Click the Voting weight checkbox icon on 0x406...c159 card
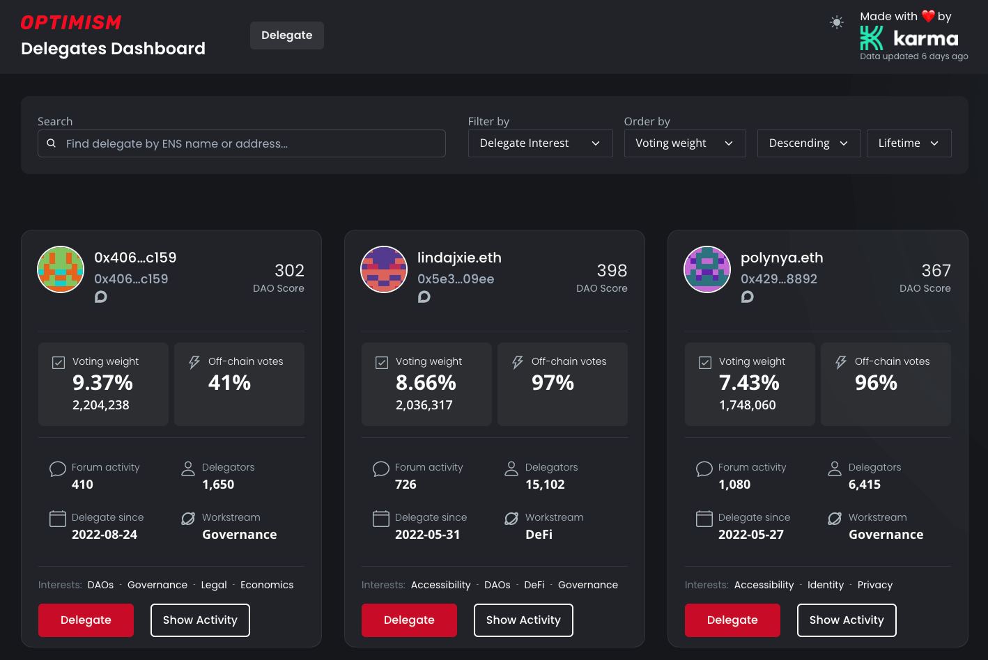Screen dimensions: 988x660 point(59,361)
